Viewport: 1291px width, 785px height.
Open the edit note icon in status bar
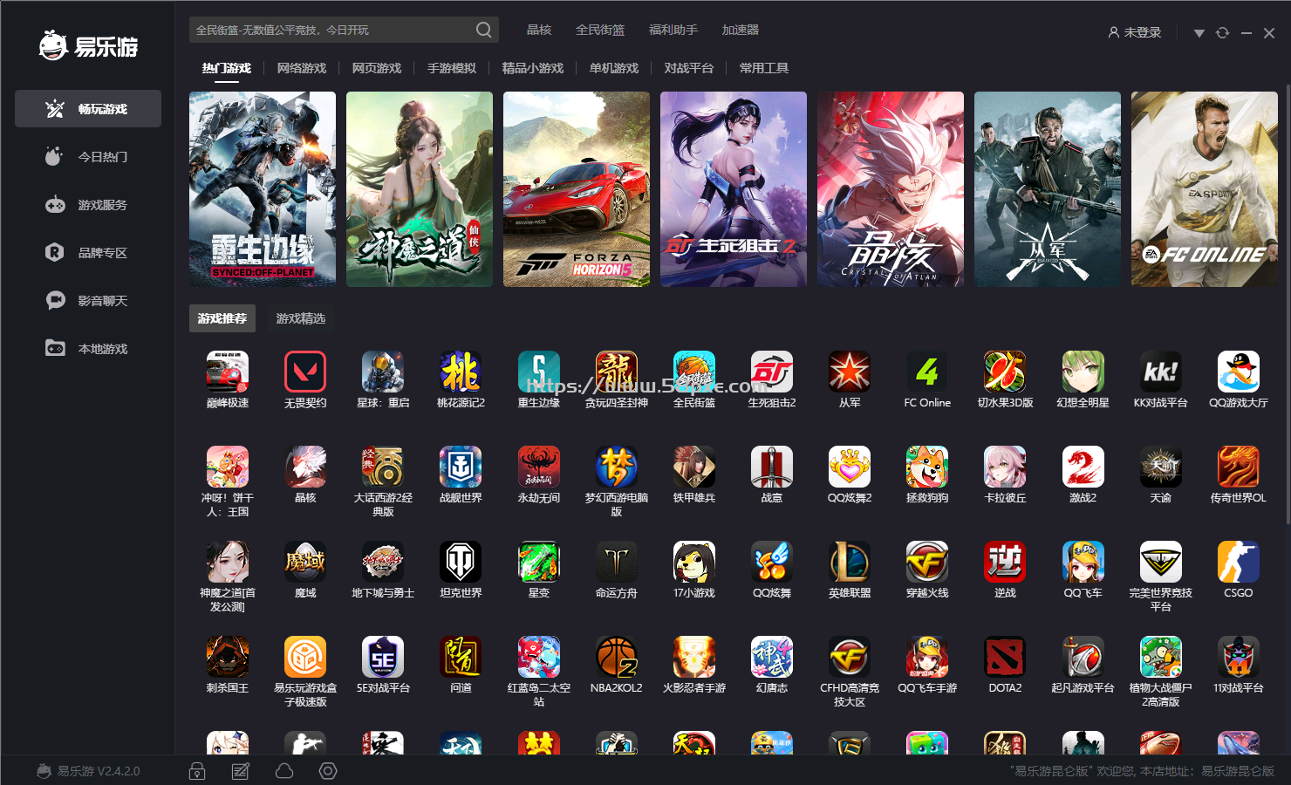click(241, 771)
